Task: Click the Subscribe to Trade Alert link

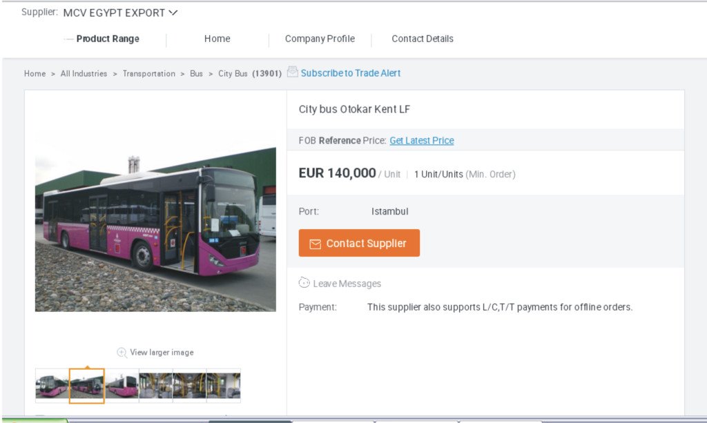Action: [x=351, y=73]
